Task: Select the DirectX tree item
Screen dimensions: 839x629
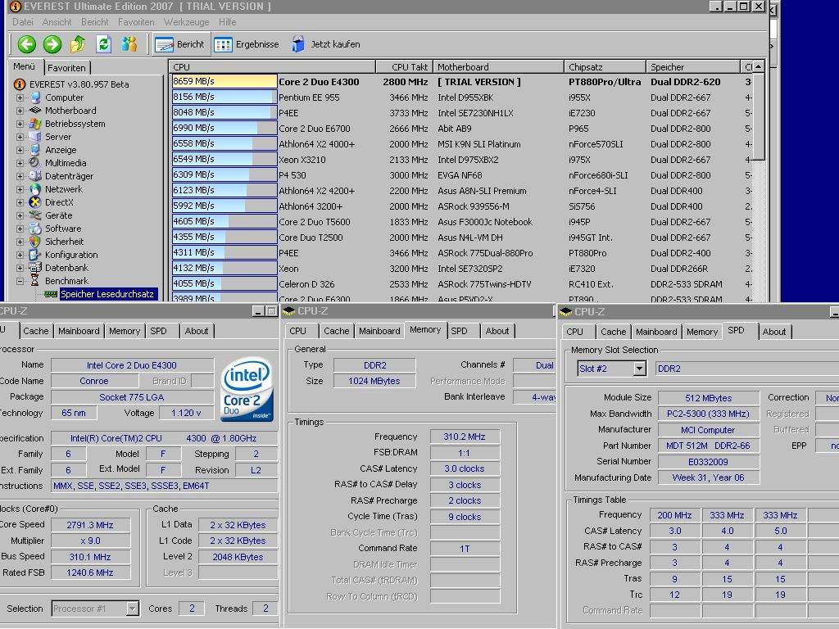Action: 59,203
